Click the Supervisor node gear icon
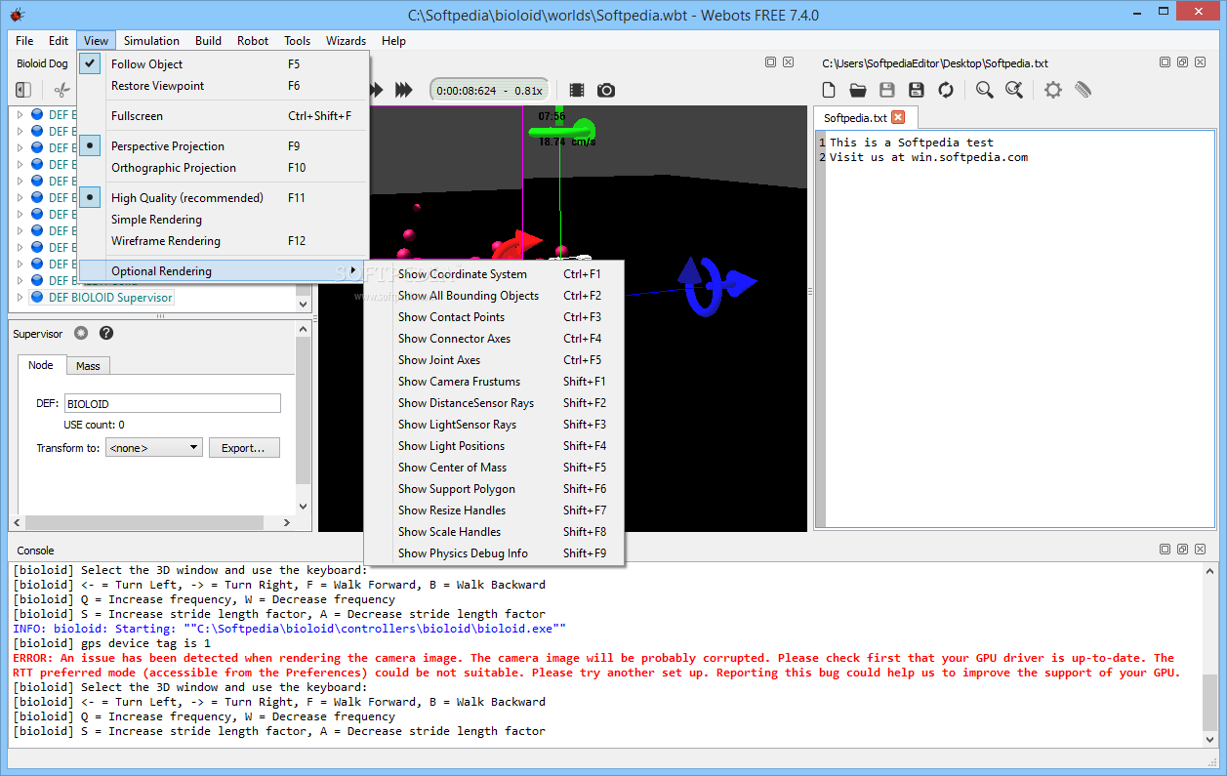This screenshot has height=776, width=1227. (x=81, y=333)
